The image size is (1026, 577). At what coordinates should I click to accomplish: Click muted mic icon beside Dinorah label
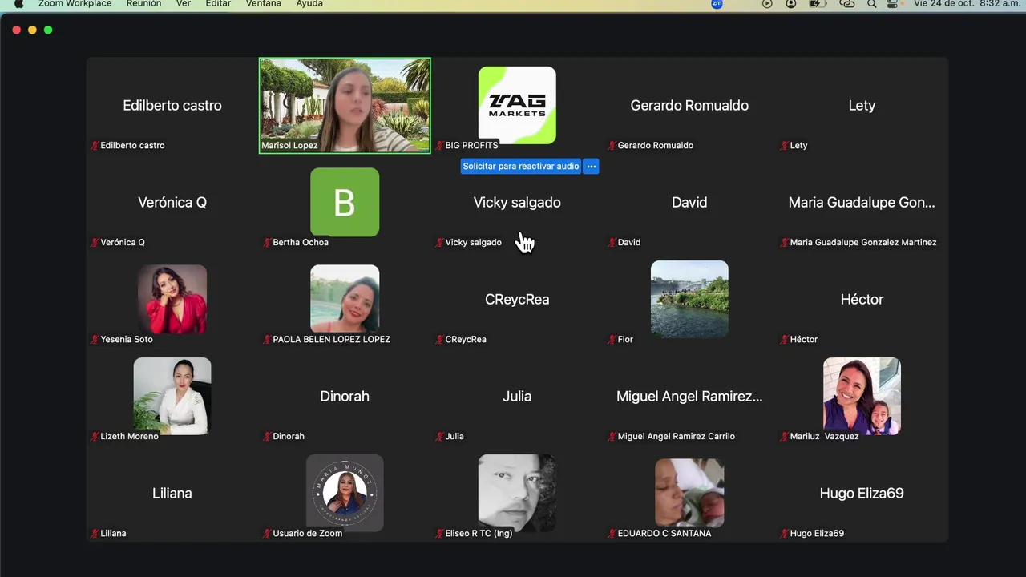click(267, 437)
